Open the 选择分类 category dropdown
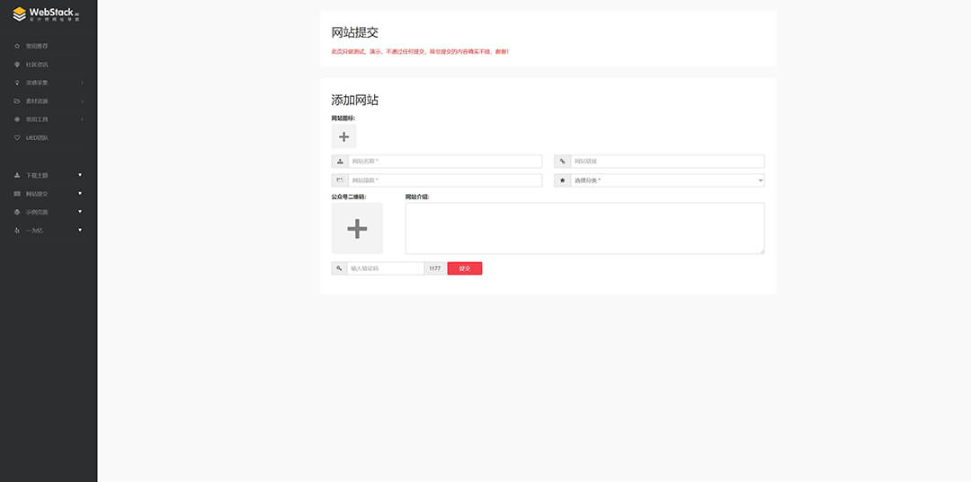This screenshot has height=482, width=971. 667,180
